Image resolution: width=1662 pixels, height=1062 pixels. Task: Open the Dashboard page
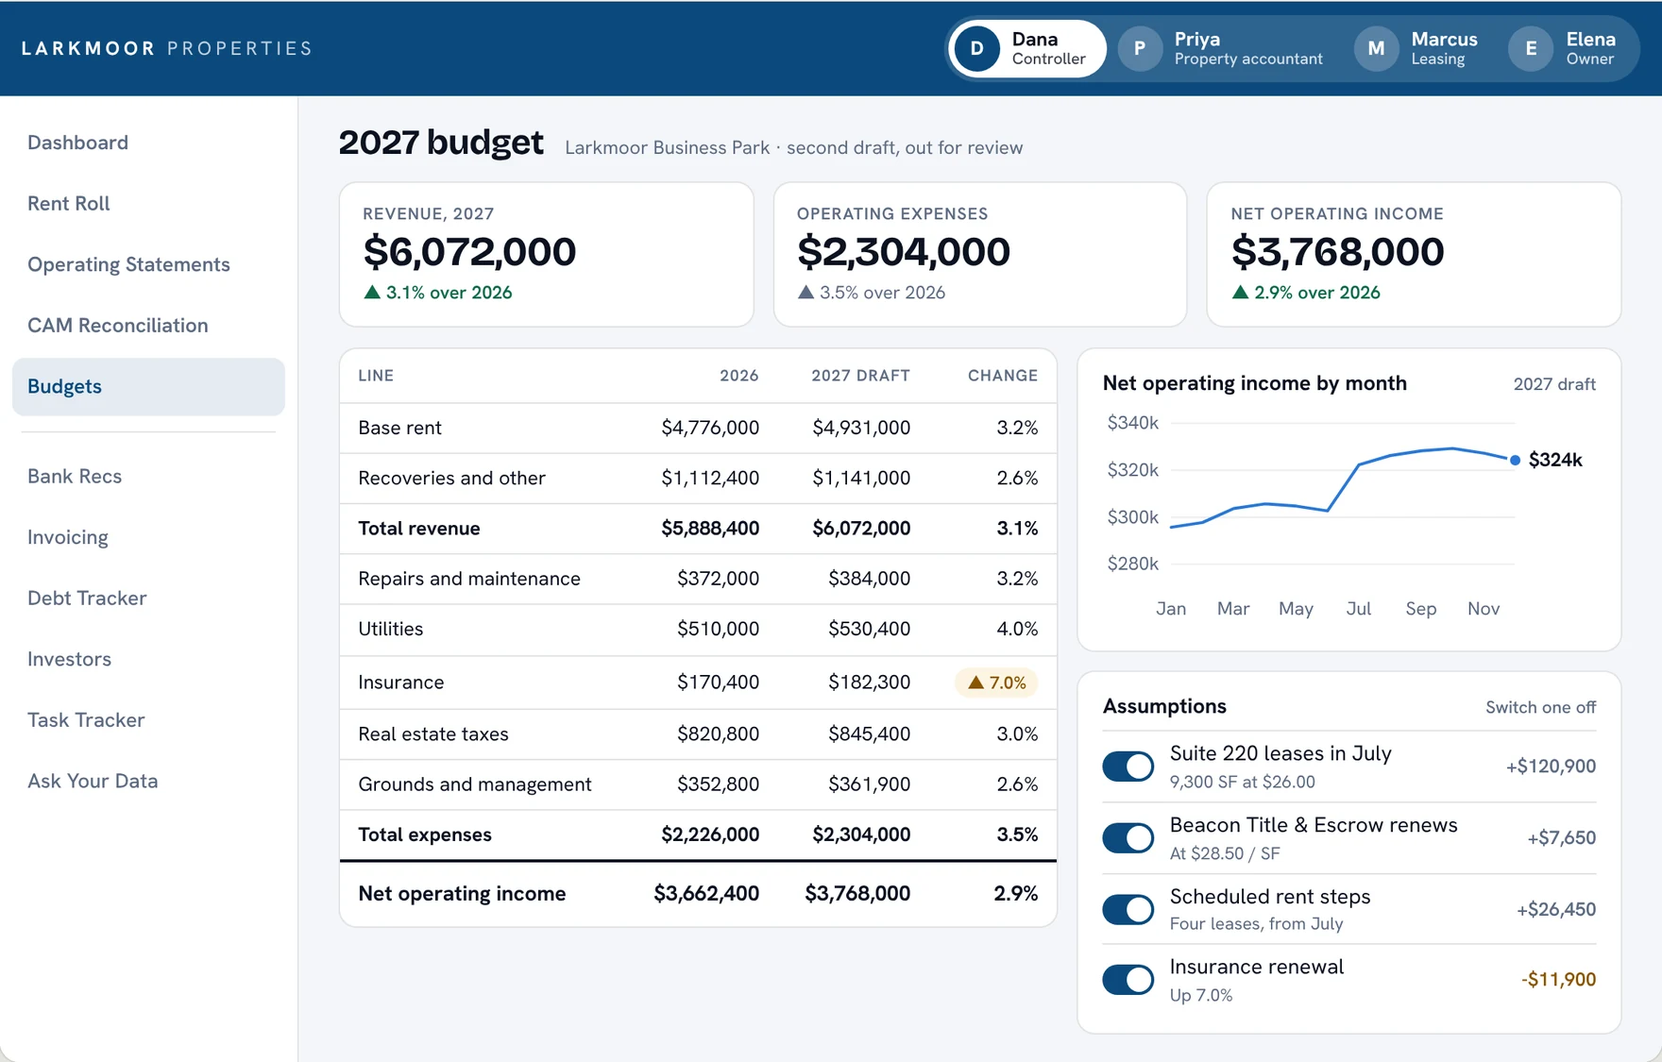[x=148, y=143]
